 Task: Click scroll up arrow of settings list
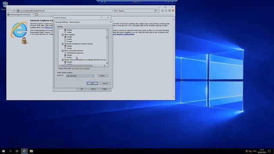107,30
